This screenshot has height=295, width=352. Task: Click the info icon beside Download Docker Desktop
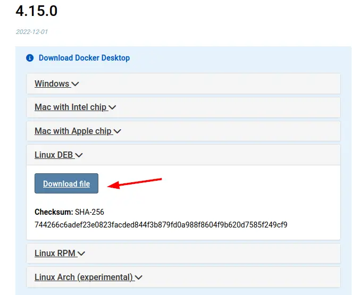pyautogui.click(x=30, y=58)
